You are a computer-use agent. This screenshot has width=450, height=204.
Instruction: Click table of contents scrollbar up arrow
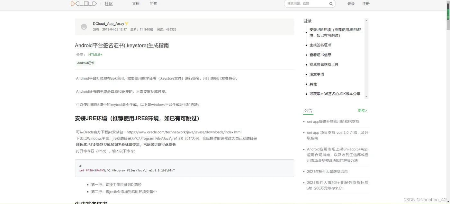coord(366,21)
